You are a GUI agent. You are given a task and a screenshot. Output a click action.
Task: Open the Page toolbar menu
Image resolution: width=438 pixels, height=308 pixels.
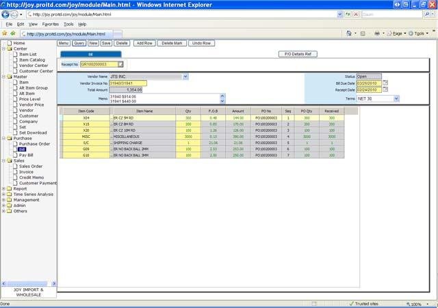[x=397, y=33]
